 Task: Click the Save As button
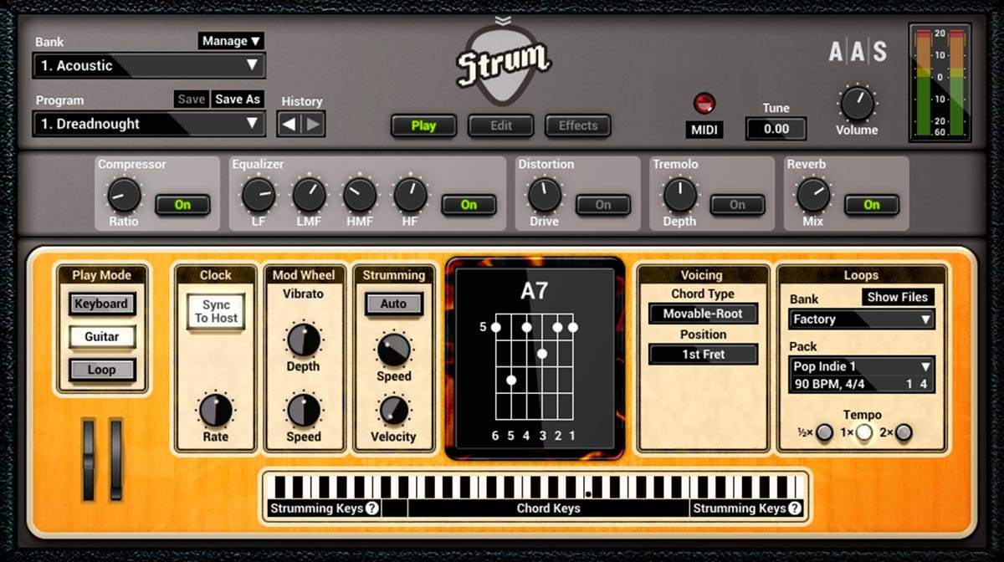[x=238, y=99]
